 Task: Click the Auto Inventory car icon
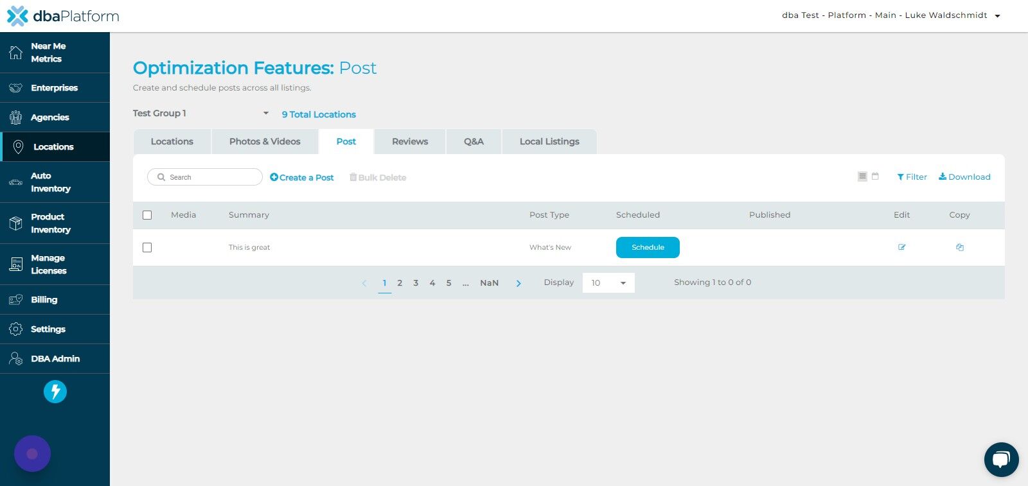tap(16, 182)
